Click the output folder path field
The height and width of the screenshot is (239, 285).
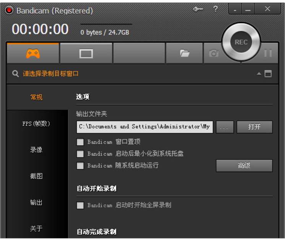145,127
